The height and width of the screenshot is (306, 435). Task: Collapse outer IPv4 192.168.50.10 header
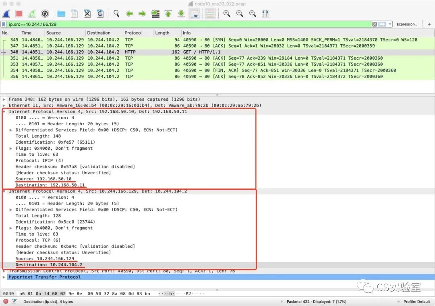4,112
